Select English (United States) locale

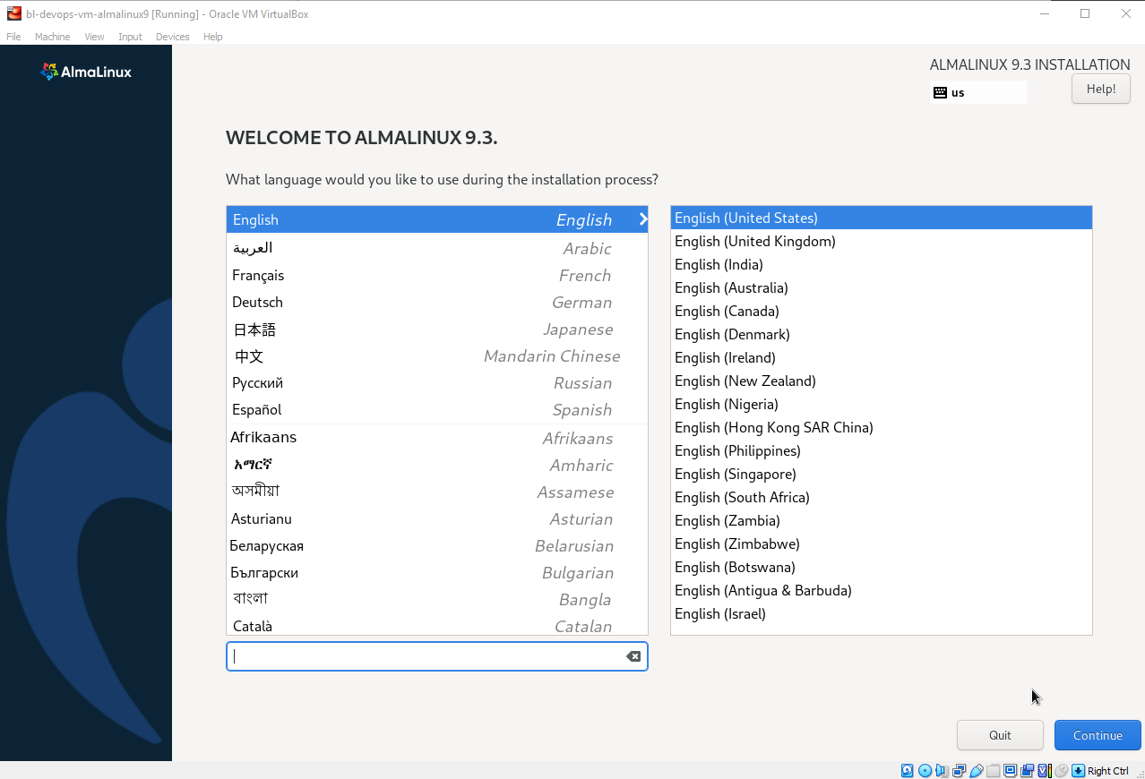coord(882,218)
